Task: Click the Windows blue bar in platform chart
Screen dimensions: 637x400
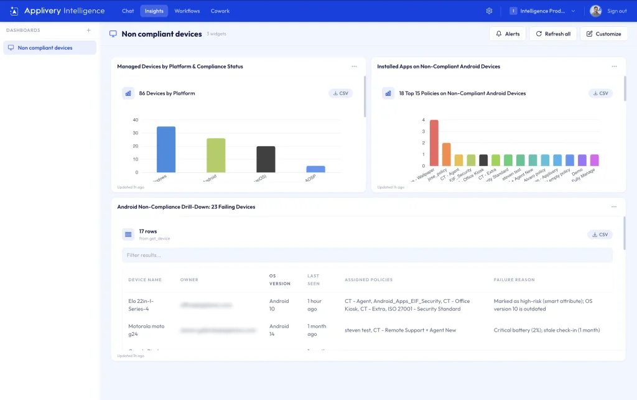Action: pyautogui.click(x=166, y=149)
